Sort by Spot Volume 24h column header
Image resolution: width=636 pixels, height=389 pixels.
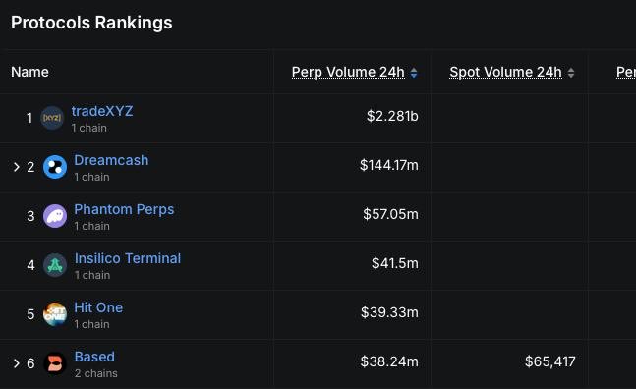click(x=506, y=72)
